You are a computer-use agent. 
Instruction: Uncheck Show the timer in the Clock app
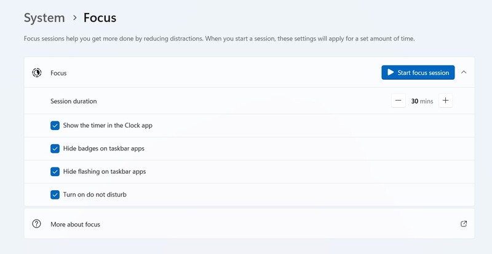[55, 125]
